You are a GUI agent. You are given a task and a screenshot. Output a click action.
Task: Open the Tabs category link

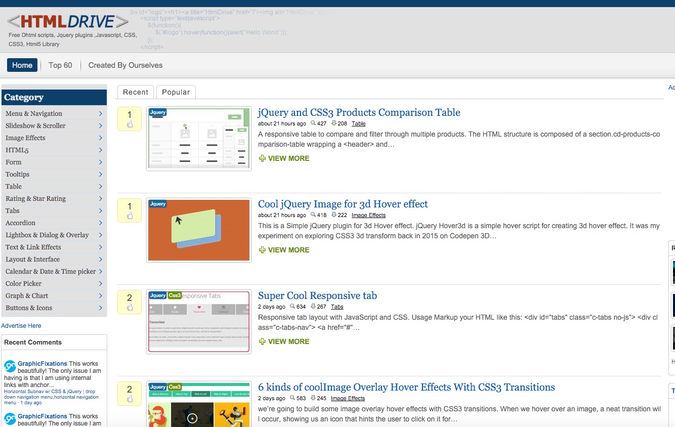[x=12, y=211]
